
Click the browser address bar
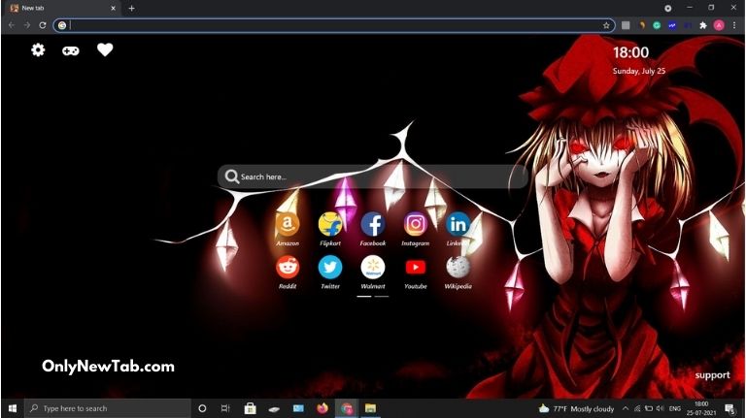click(333, 25)
